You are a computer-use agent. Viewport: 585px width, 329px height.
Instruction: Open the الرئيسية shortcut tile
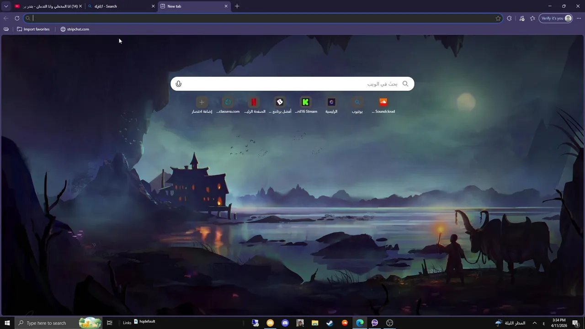click(x=331, y=105)
